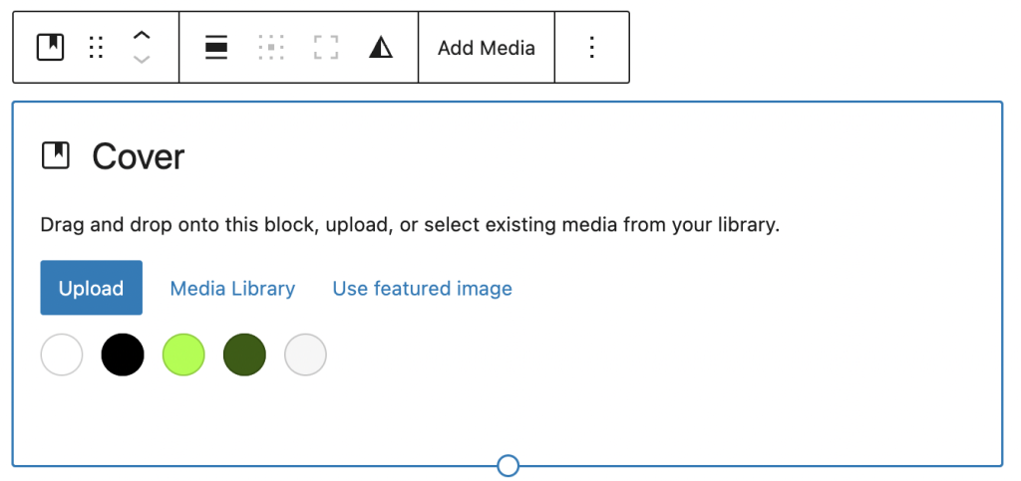Click the Cover heading in the placeholder
Image resolution: width=1021 pixels, height=481 pixels.
(138, 156)
